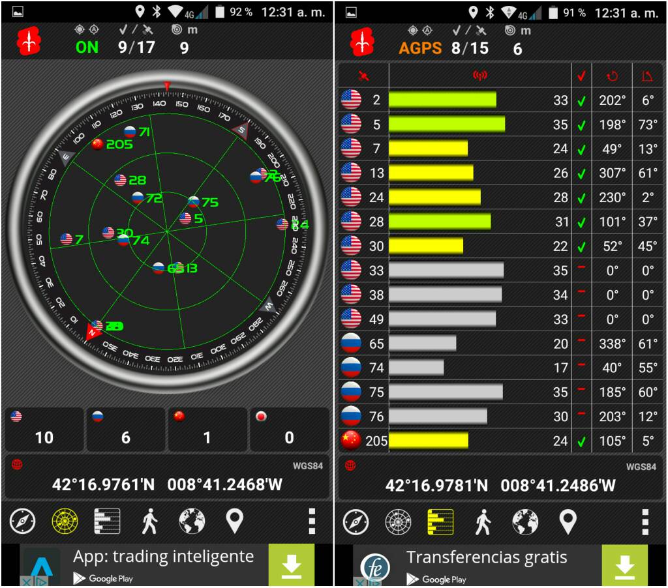Screen dimensions: 668x588
Task: Tap red checkmark used-in-fix column header
Action: click(x=581, y=76)
